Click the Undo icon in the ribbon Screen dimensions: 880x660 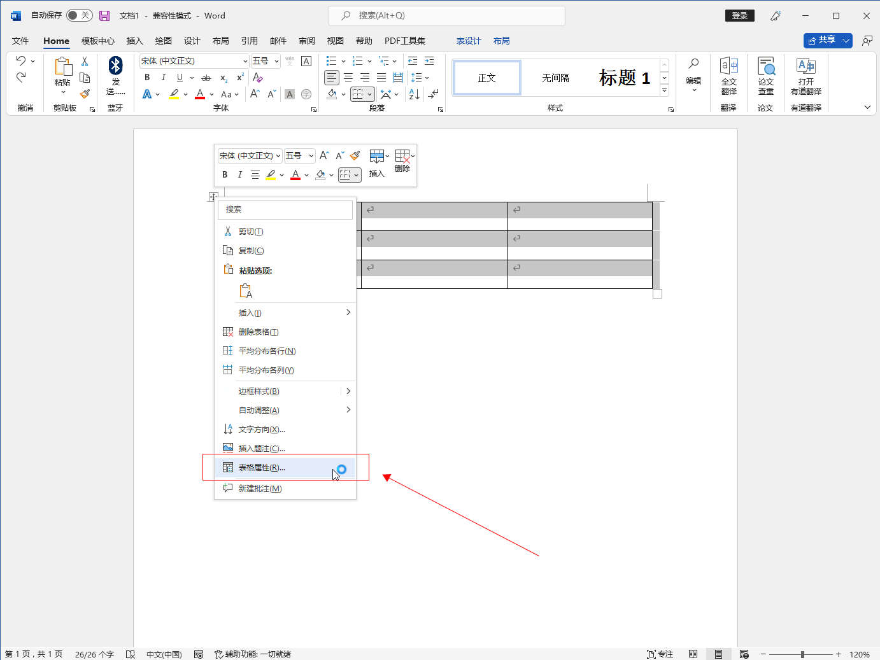tap(21, 60)
